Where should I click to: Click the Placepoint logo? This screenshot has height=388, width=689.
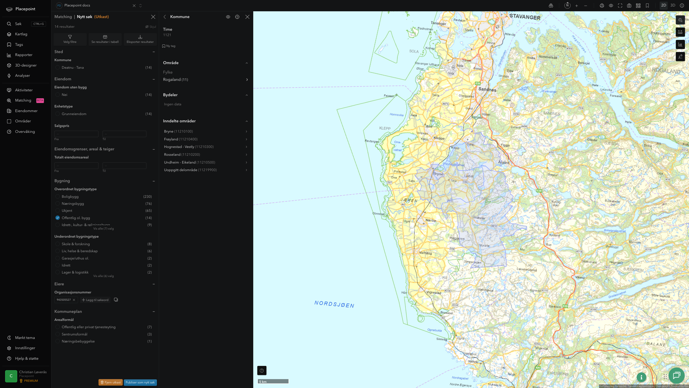coord(21,9)
